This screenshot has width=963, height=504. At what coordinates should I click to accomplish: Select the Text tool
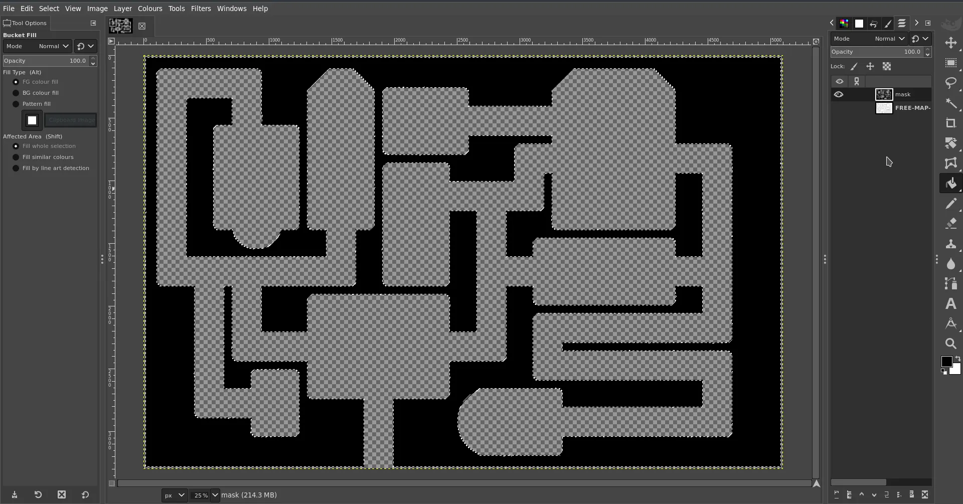point(950,304)
